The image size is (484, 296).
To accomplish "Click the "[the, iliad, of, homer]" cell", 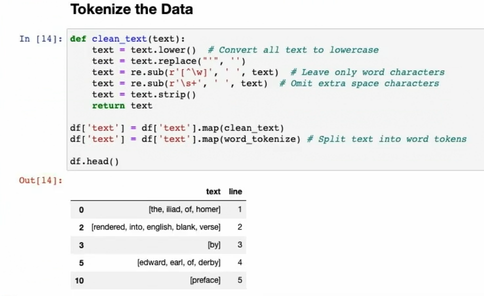I will pyautogui.click(x=184, y=209).
